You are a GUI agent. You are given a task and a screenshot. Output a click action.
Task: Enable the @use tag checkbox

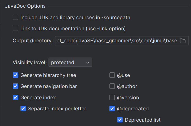click(112, 75)
